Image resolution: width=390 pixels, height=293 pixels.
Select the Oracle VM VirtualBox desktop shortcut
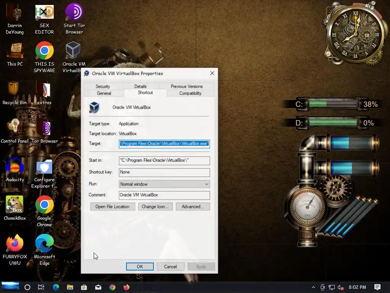[x=74, y=57]
